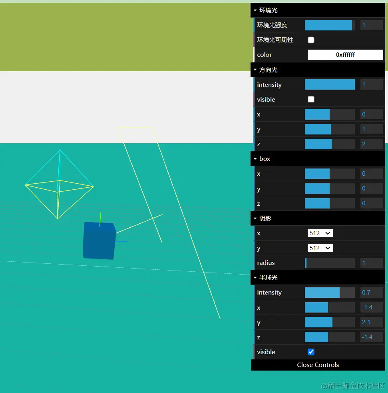
Task: Uncheck the 半球光 visible checkbox
Action: tap(311, 352)
